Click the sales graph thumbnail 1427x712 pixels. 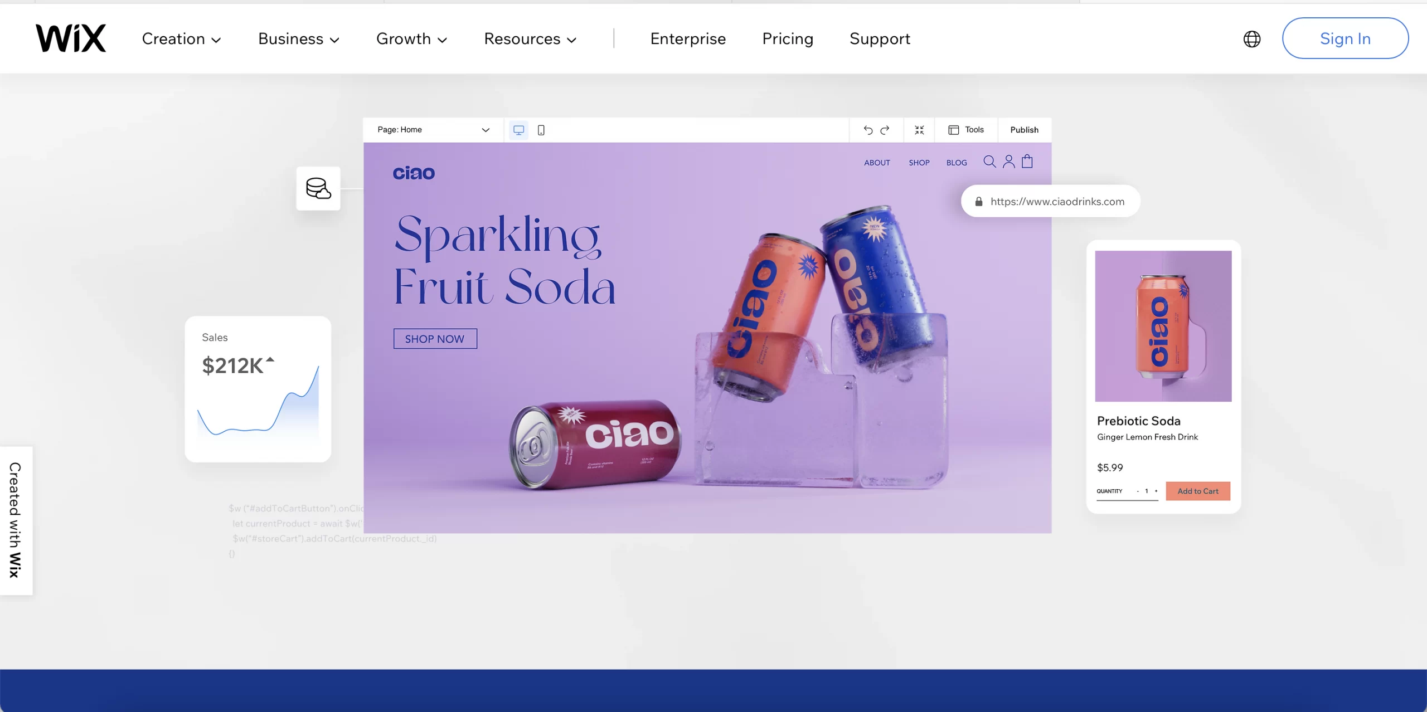click(258, 389)
